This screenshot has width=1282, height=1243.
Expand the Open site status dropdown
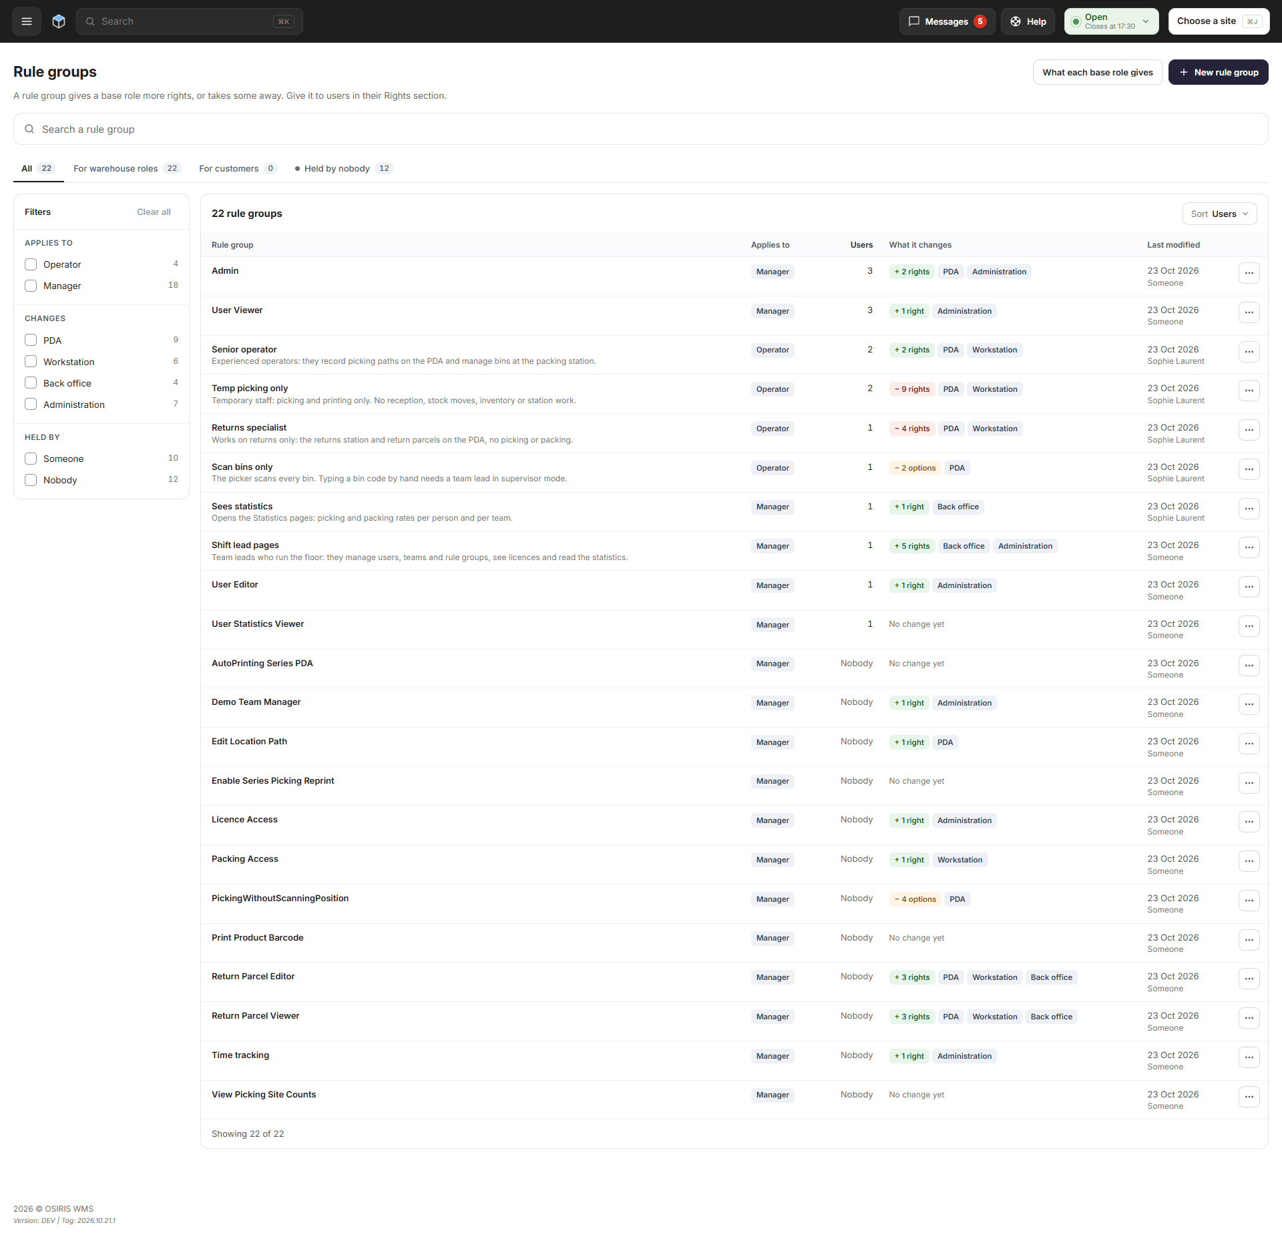point(1111,21)
